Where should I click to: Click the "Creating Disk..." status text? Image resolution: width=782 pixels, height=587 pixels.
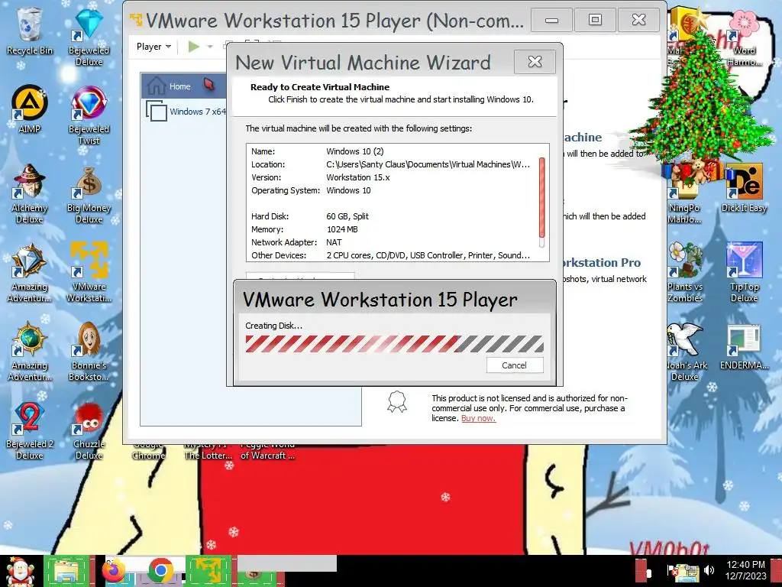(274, 326)
